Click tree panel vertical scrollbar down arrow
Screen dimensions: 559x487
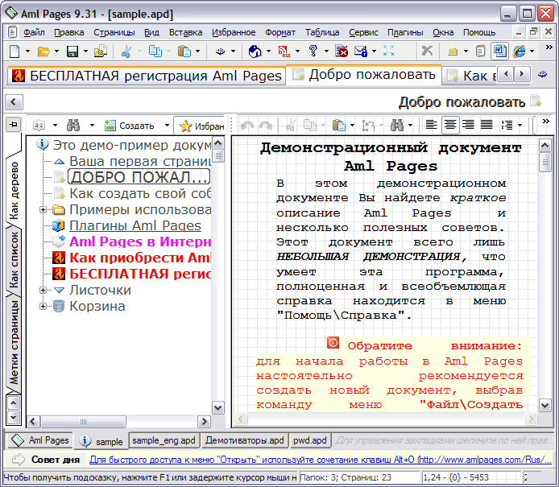pyautogui.click(x=218, y=407)
